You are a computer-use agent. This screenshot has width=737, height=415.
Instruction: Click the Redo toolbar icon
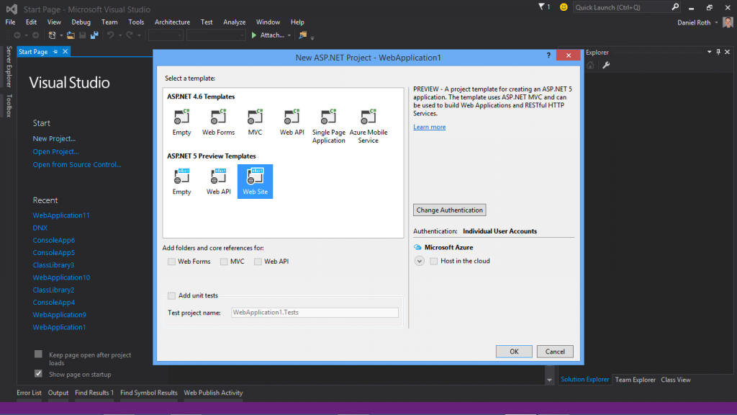click(x=130, y=35)
